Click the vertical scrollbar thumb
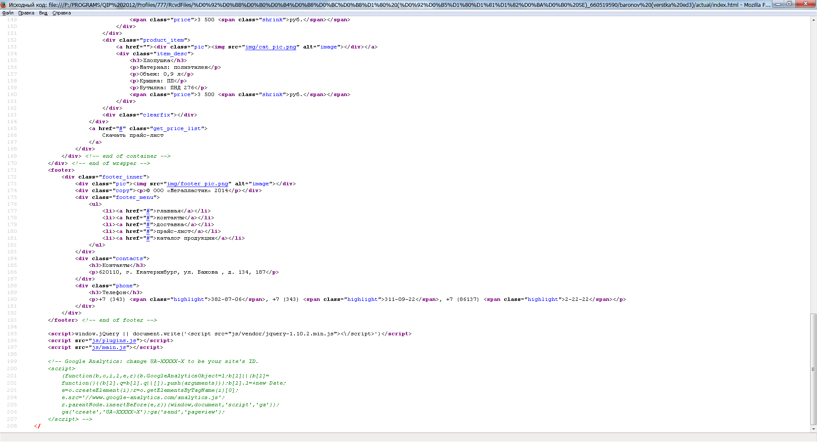The image size is (817, 442). pos(813,369)
